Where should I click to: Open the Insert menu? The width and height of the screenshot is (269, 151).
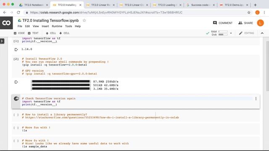pyautogui.click(x=45, y=26)
